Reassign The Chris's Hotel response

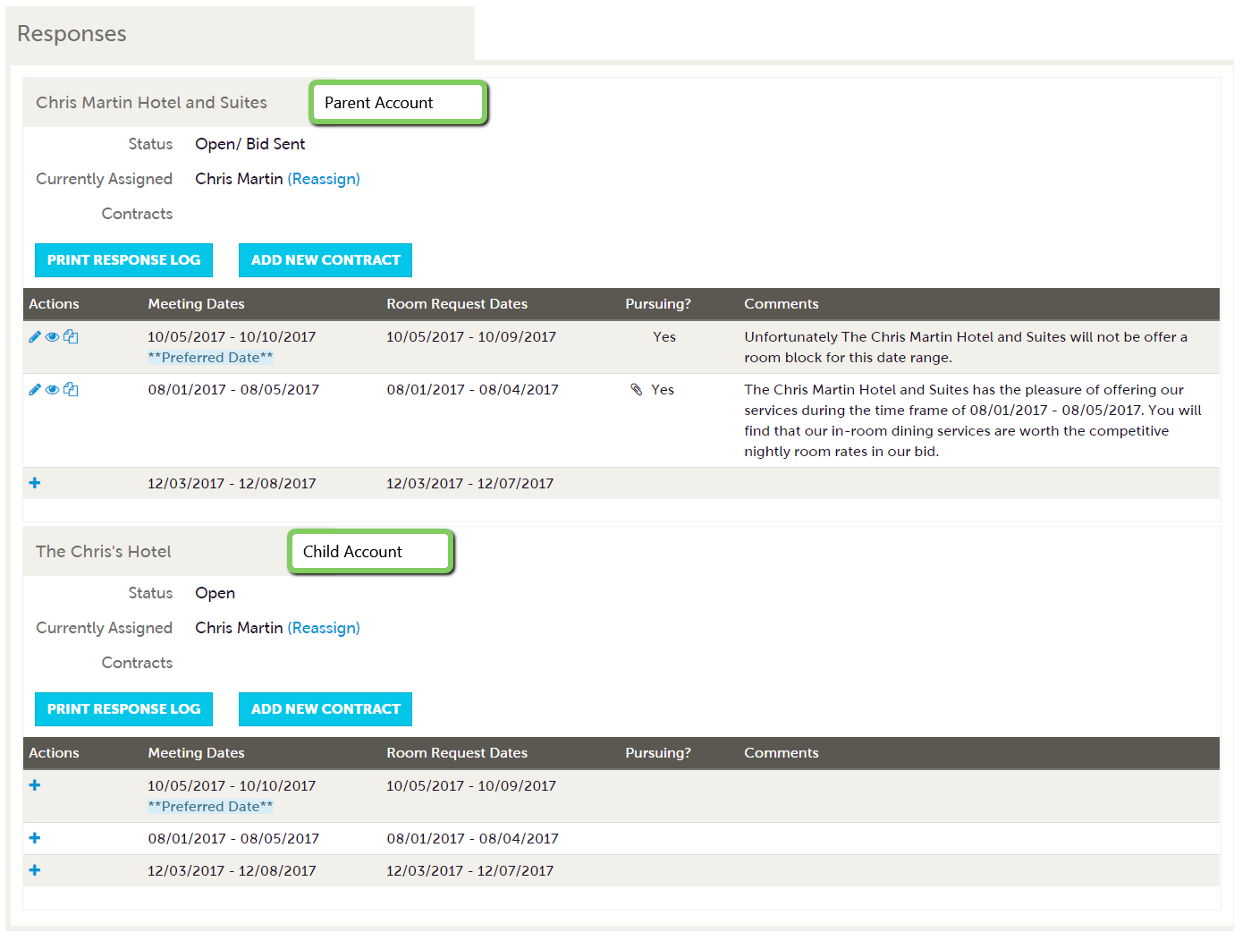click(324, 628)
